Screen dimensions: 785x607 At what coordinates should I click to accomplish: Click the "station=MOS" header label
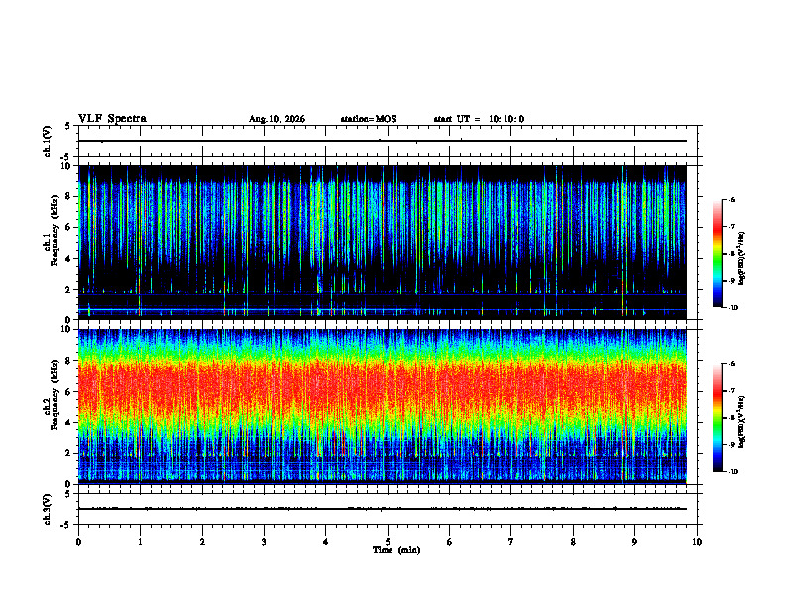click(369, 119)
